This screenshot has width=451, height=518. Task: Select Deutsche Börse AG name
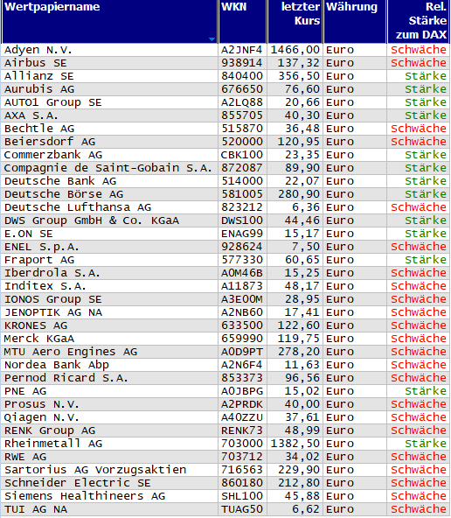coord(63,194)
